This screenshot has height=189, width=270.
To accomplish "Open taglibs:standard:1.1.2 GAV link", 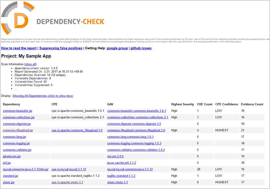I will [x=121, y=176].
